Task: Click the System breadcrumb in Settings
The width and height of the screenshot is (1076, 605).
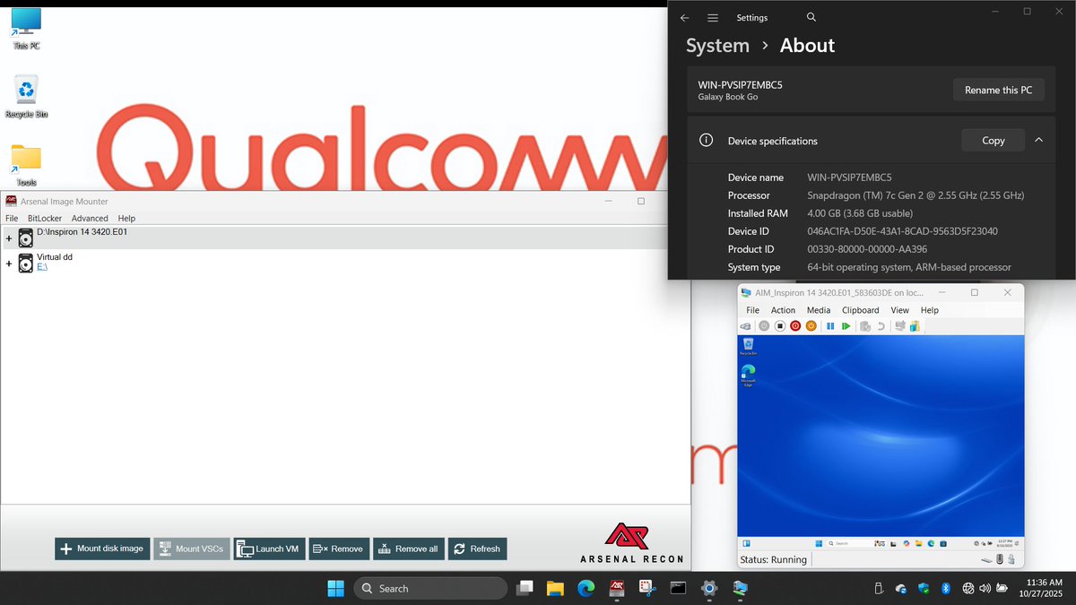Action: (x=717, y=46)
